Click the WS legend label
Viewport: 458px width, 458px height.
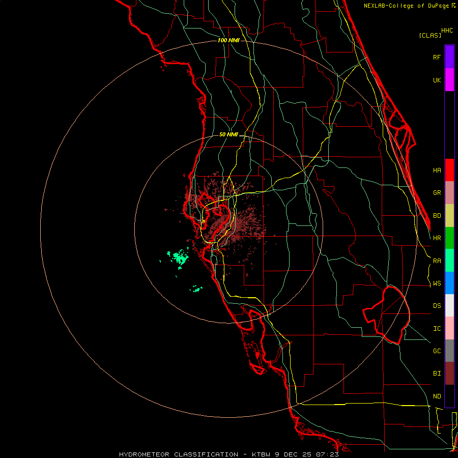tap(437, 283)
